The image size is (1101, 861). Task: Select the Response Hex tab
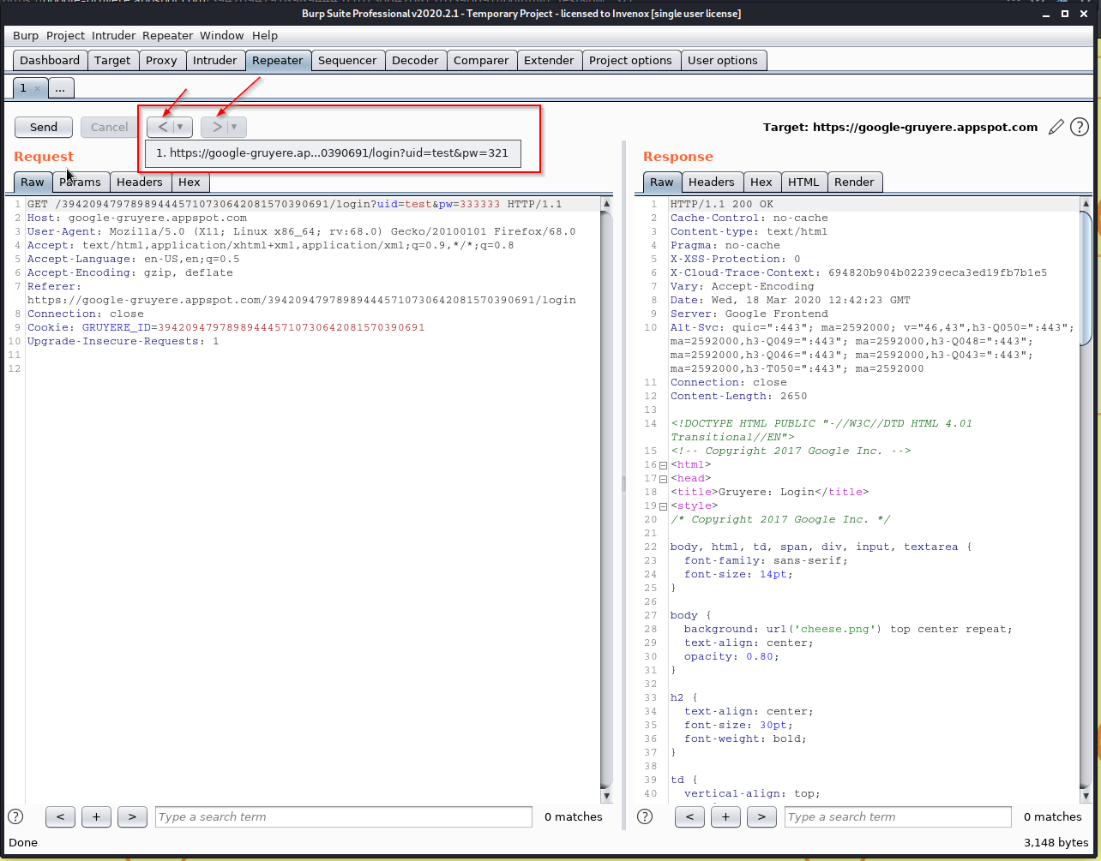tap(761, 182)
